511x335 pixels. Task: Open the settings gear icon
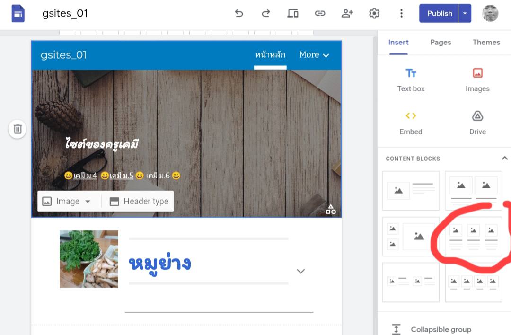[374, 13]
